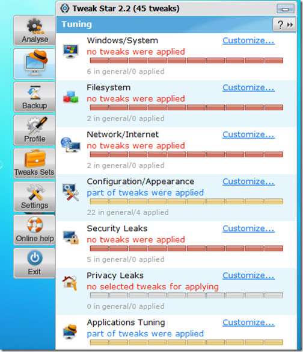Select the Tuning monitor-with-hat sidebar button
Image resolution: width=303 pixels, height=352 pixels.
34,64
